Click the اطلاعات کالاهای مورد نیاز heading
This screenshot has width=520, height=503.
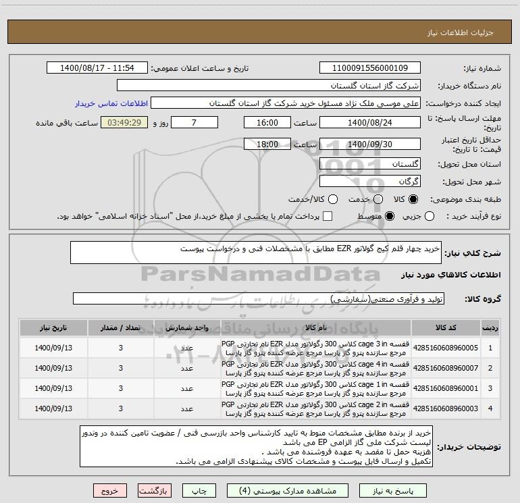450,275
